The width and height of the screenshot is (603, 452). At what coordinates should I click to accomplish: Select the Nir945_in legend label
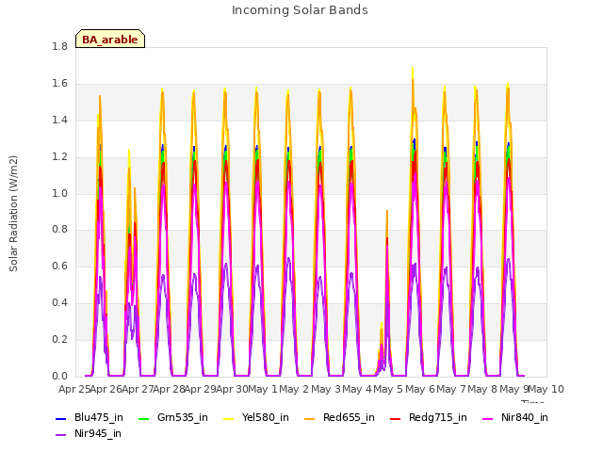coord(98,433)
